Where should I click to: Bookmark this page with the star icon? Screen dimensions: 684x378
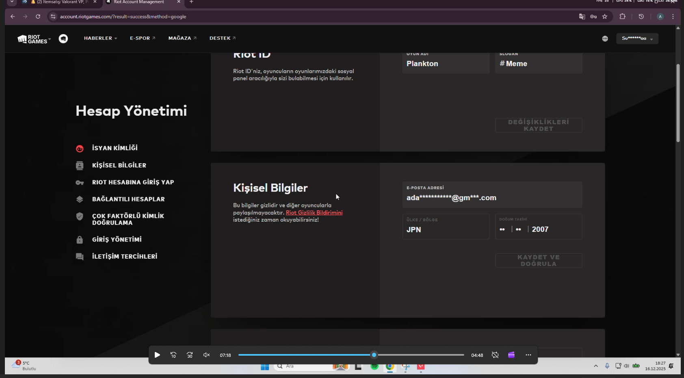(x=605, y=17)
